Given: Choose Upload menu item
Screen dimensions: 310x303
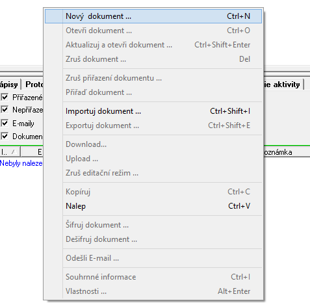Looking at the screenshot, I should (153, 159).
